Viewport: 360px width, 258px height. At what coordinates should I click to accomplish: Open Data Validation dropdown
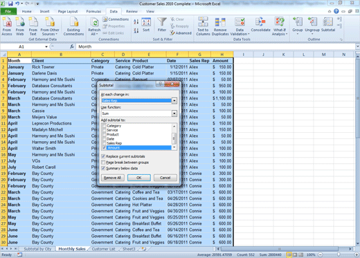point(240,26)
